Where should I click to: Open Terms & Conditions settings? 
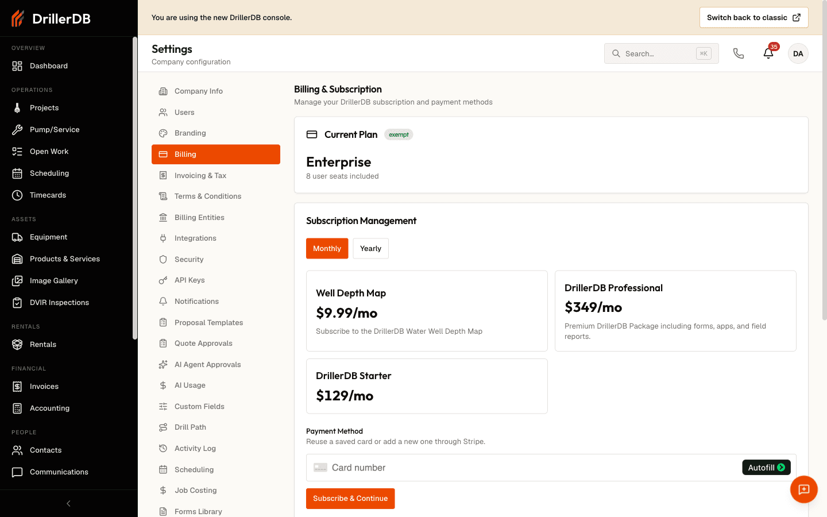tap(216, 196)
